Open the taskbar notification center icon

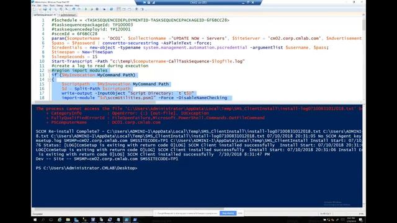(360, 220)
